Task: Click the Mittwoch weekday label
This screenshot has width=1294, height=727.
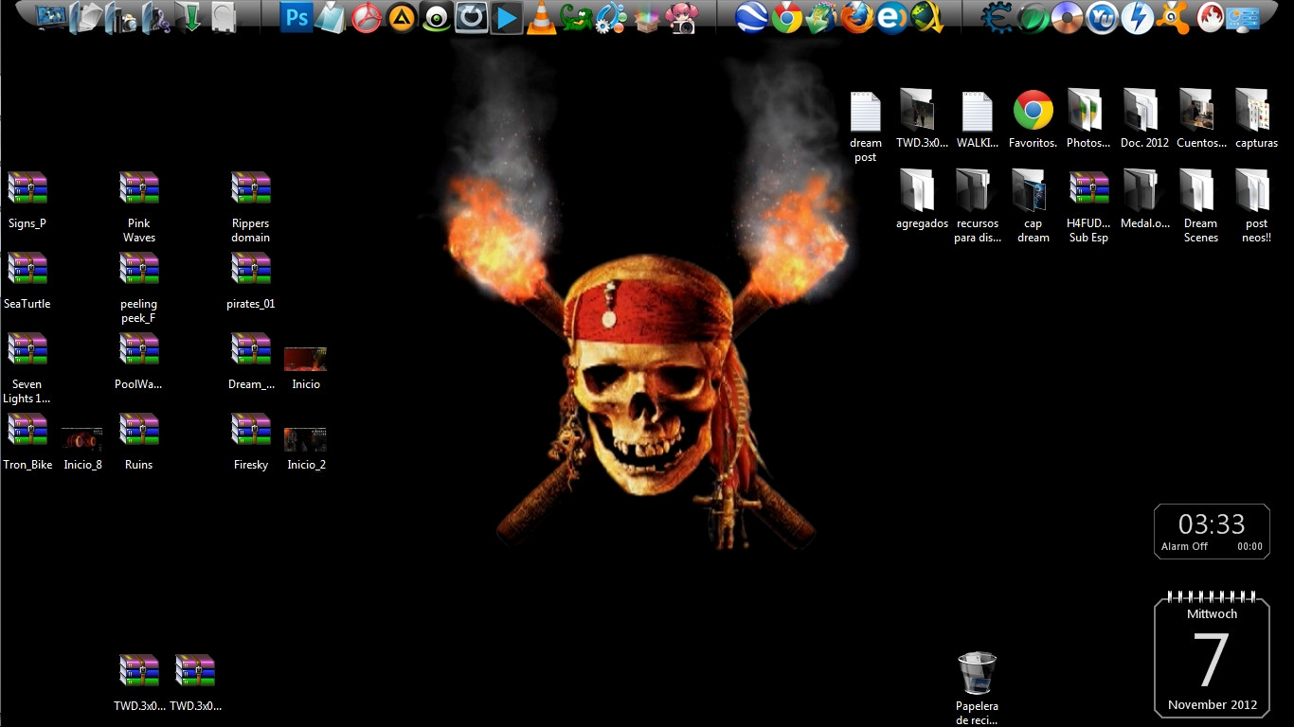Action: coord(1212,614)
